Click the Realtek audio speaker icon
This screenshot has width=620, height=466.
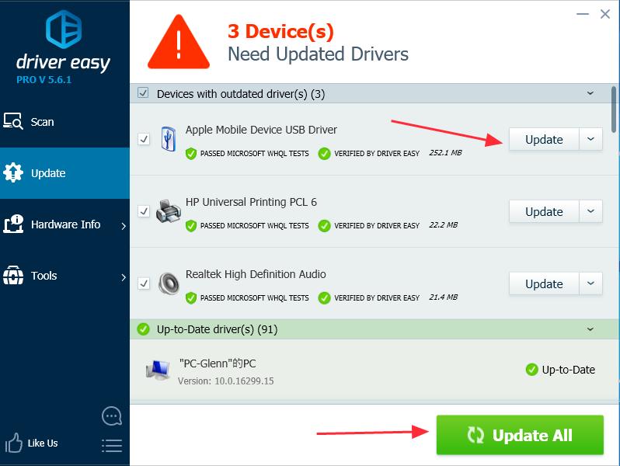(x=168, y=283)
